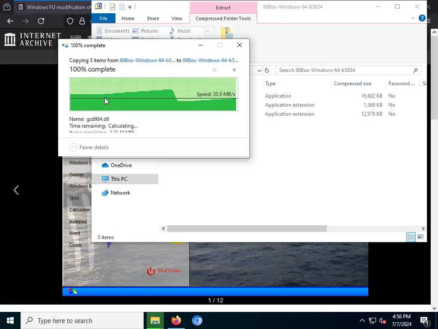Select Network in the navigation pane
Image resolution: width=438 pixels, height=329 pixels.
120,193
